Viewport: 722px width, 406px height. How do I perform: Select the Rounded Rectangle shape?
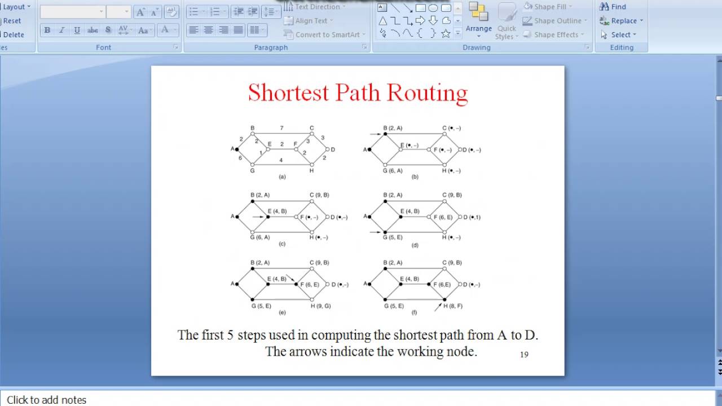446,7
